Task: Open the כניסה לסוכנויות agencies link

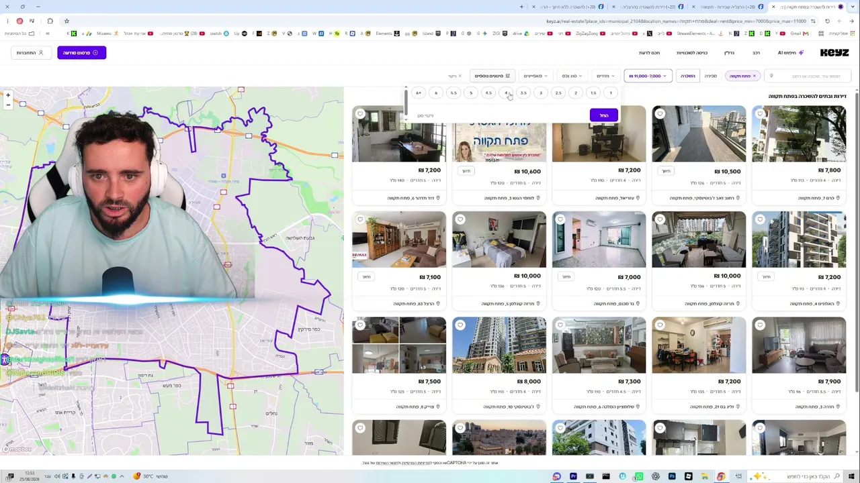Action: [692, 52]
